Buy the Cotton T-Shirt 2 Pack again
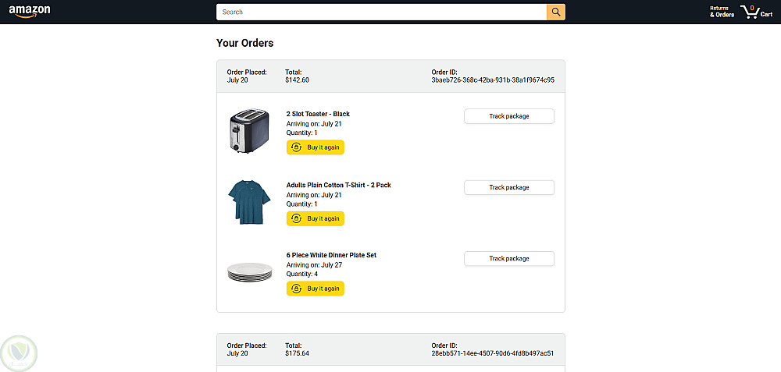Viewport: 781px width, 372px height. [x=316, y=218]
